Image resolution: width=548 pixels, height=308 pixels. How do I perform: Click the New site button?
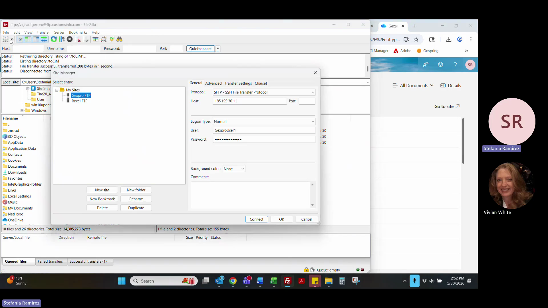tap(102, 190)
